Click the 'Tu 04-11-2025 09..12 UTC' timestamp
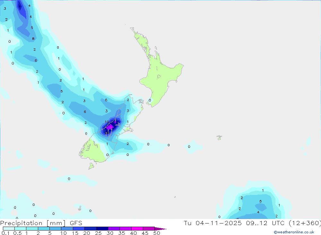This screenshot has width=321, height=235. [x=235, y=223]
